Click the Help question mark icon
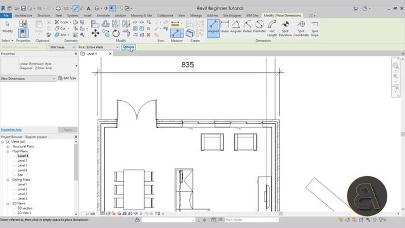This screenshot has width=405, height=228. click(x=364, y=8)
